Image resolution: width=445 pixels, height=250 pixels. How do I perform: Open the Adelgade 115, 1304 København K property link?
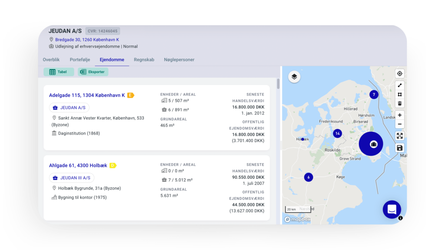pyautogui.click(x=87, y=95)
